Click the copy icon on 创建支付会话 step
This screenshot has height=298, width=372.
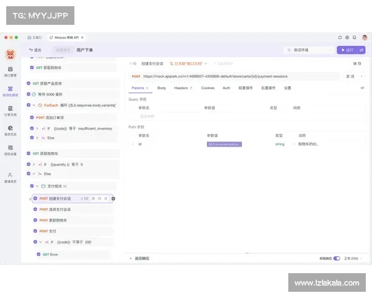(93, 199)
